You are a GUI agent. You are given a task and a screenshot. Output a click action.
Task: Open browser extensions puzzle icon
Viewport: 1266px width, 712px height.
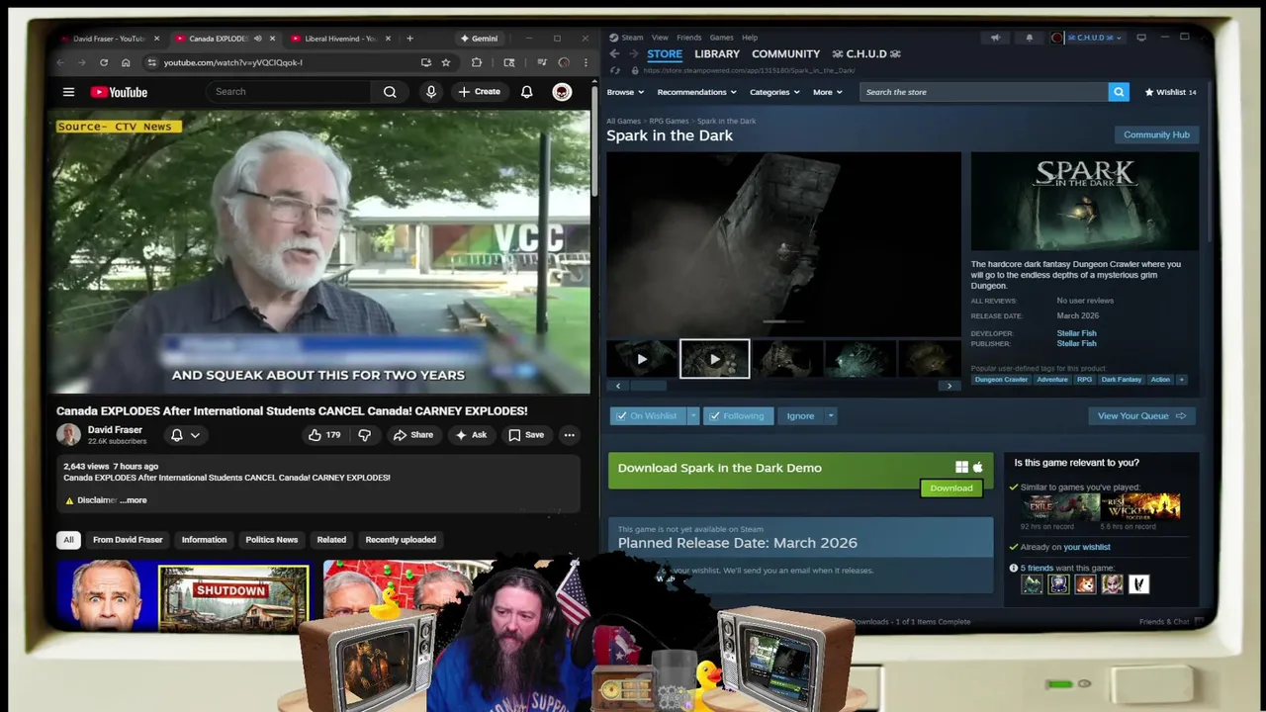click(x=477, y=62)
